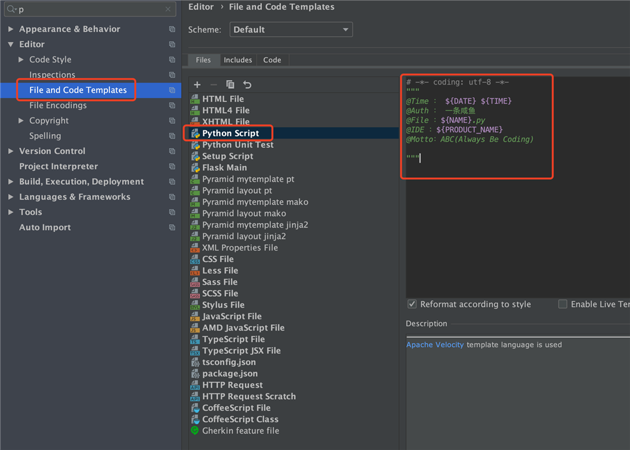Uncheck Reformat according to style
The height and width of the screenshot is (450, 630).
[412, 304]
